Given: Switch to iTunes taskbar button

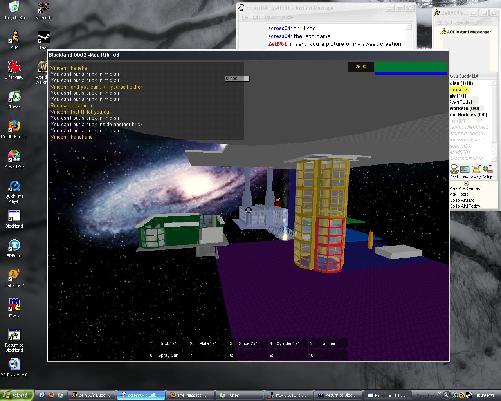Looking at the screenshot, I should coord(240,395).
